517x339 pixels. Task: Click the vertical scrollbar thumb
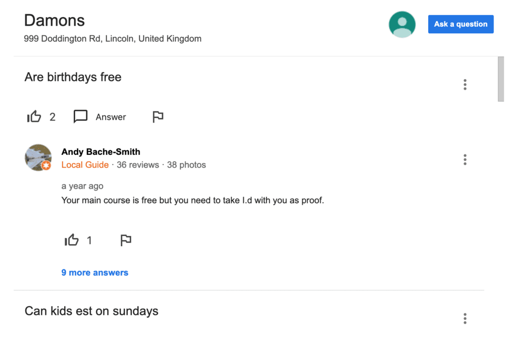point(501,79)
